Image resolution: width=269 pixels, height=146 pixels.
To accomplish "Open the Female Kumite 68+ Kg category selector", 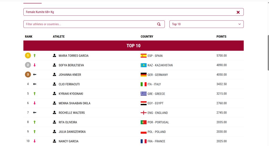I will [x=129, y=12].
